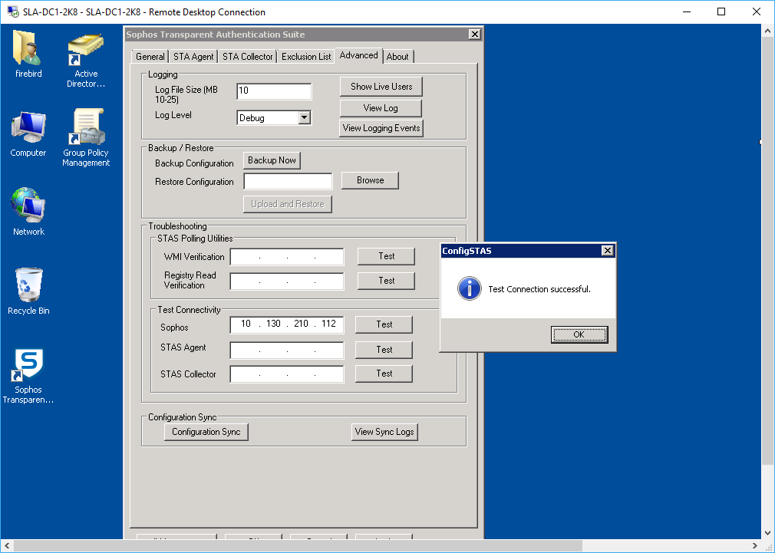Click Show Live Users button
This screenshot has width=775, height=553.
381,87
